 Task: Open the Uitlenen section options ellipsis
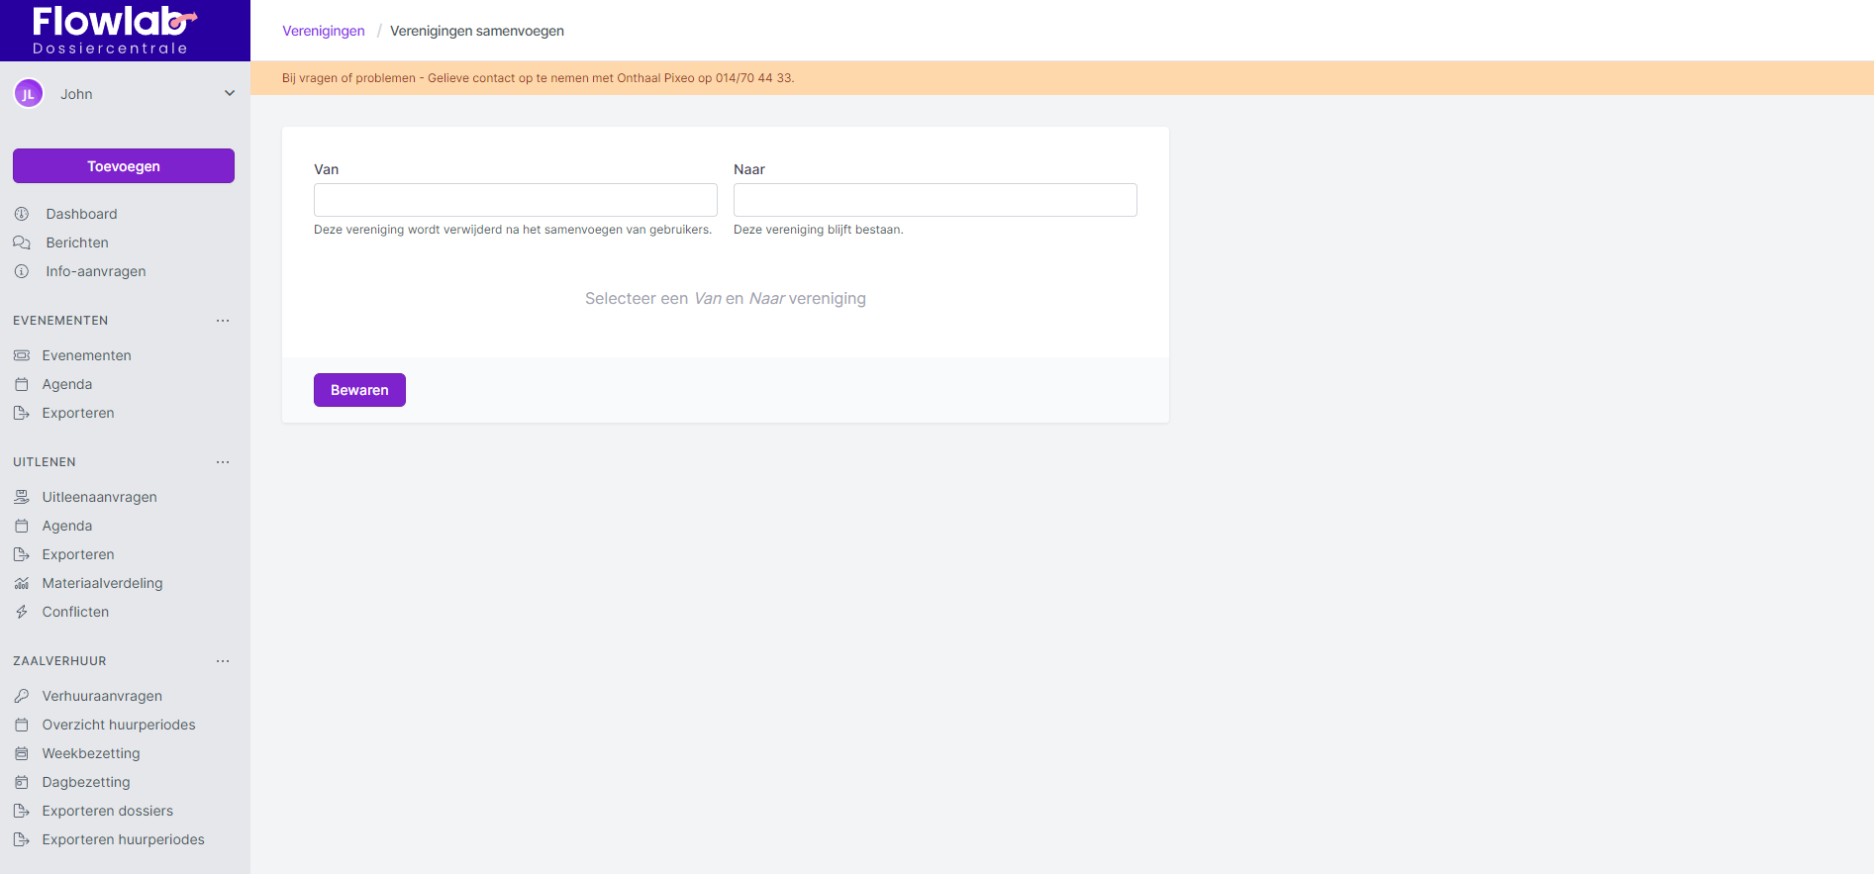click(x=223, y=462)
